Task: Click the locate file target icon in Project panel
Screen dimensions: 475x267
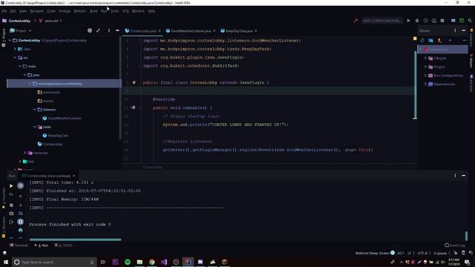Action: [90, 30]
